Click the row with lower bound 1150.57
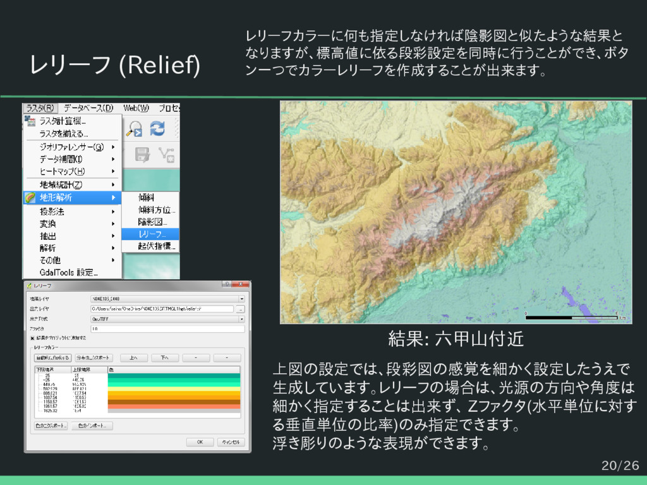 137,402
